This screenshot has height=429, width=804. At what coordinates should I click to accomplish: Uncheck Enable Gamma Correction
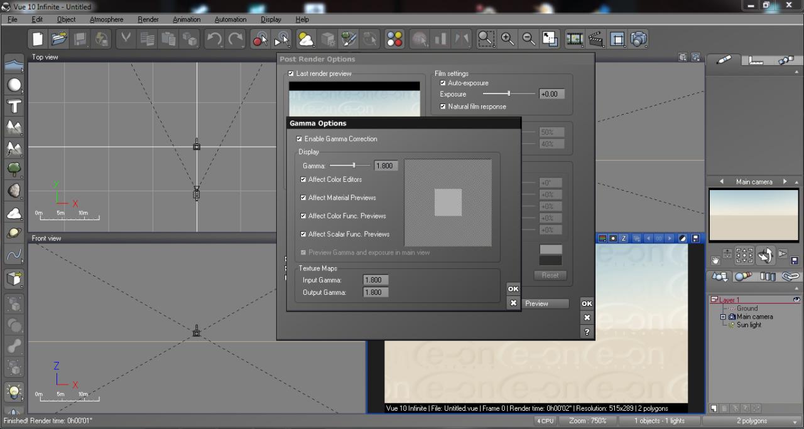(299, 139)
